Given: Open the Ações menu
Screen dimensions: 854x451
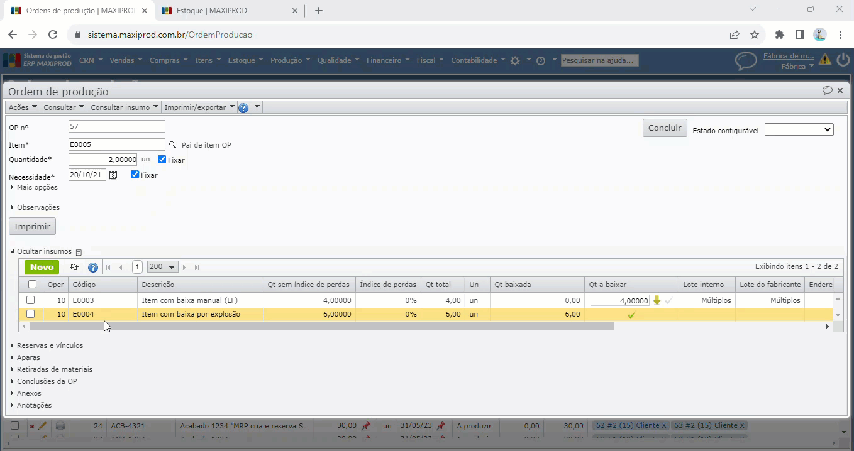Looking at the screenshot, I should (x=23, y=107).
